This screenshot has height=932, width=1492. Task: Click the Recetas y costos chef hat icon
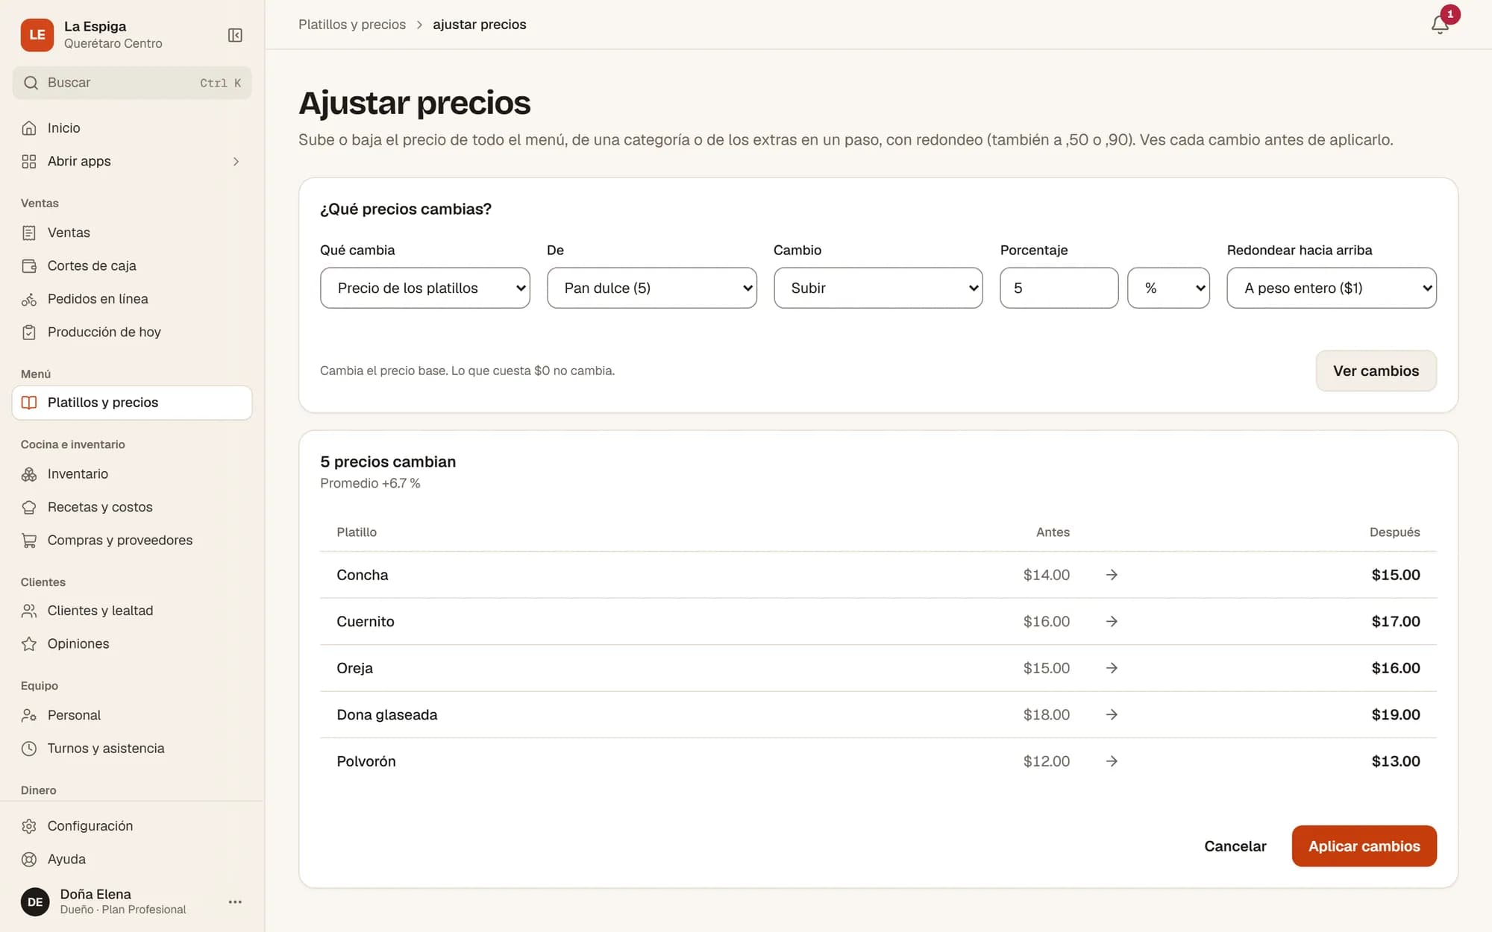click(29, 507)
